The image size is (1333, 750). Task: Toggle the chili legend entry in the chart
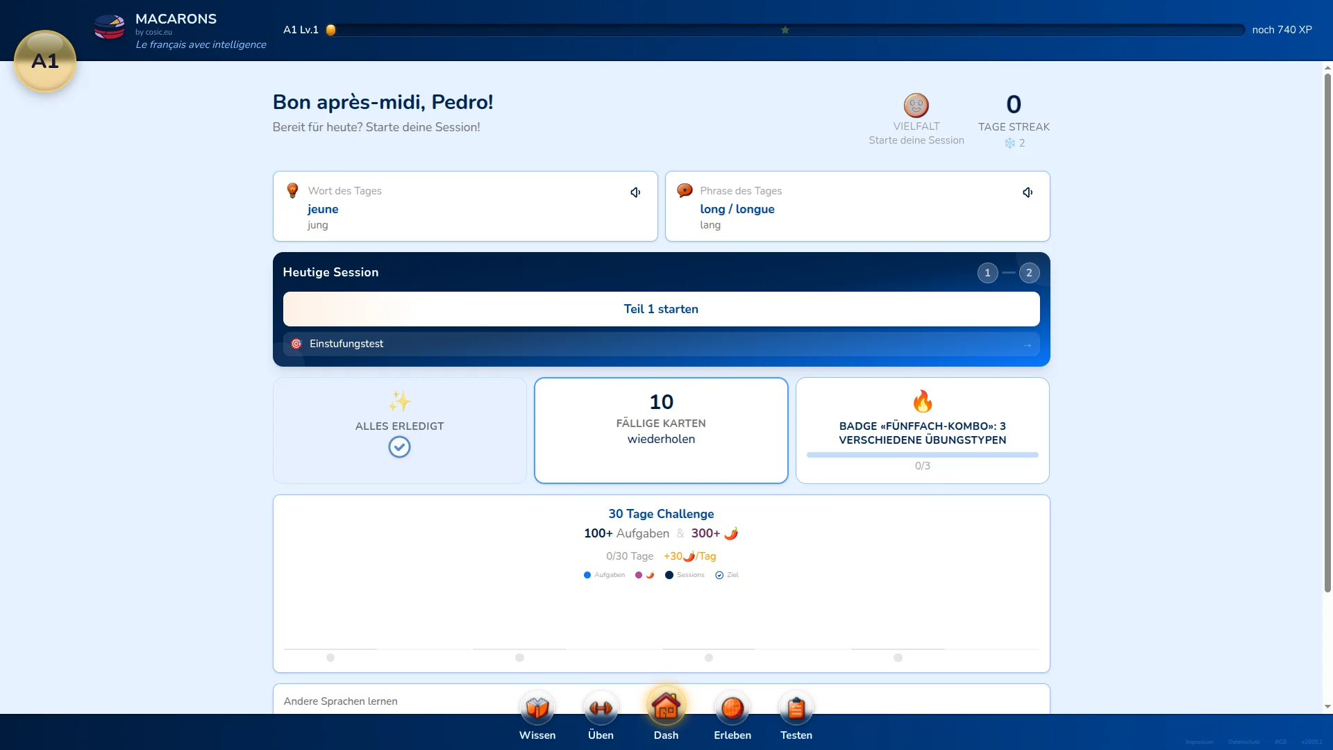pos(644,575)
